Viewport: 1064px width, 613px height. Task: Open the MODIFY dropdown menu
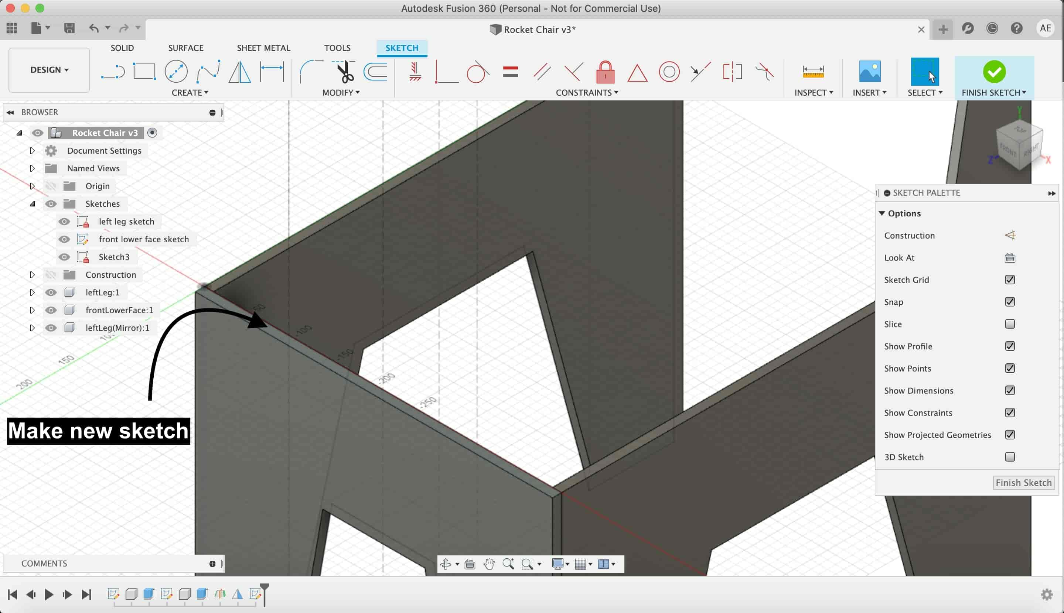[x=341, y=93]
